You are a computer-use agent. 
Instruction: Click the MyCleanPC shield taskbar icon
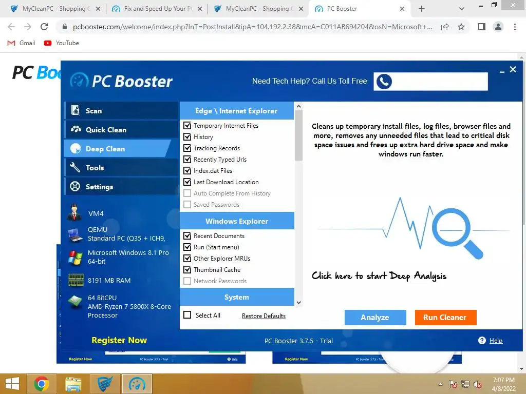click(x=105, y=384)
